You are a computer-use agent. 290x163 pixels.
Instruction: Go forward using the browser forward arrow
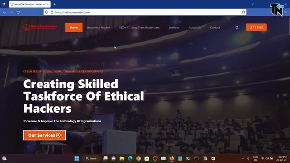(11, 12)
